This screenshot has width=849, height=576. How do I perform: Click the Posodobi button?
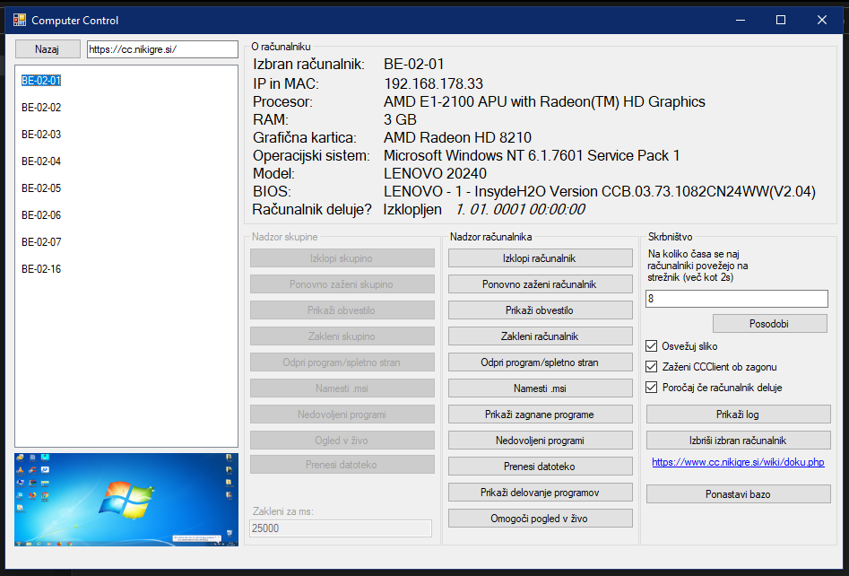[769, 323]
